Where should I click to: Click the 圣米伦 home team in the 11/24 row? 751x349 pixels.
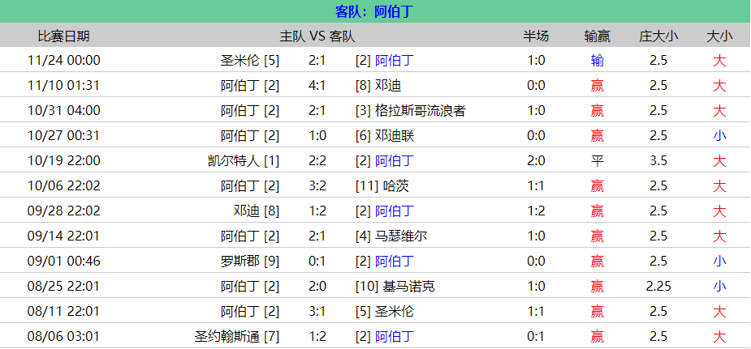click(x=240, y=60)
